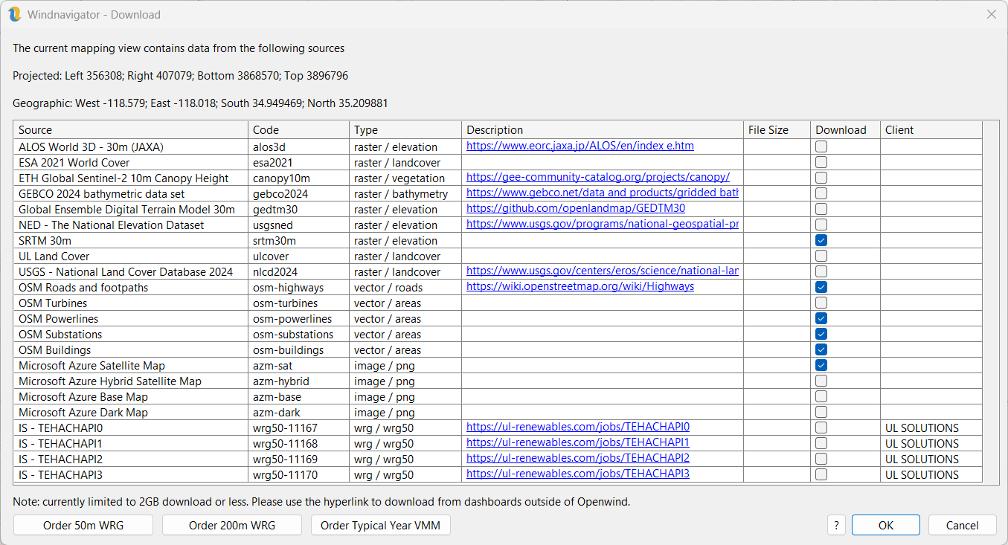1008x545 pixels.
Task: Open help with the question mark button
Action: click(837, 525)
